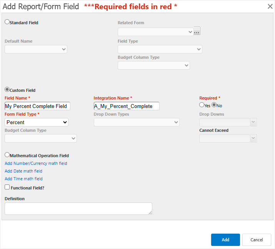Select the Mathematical Operation Field option
The width and height of the screenshot is (275, 249).
(7, 155)
